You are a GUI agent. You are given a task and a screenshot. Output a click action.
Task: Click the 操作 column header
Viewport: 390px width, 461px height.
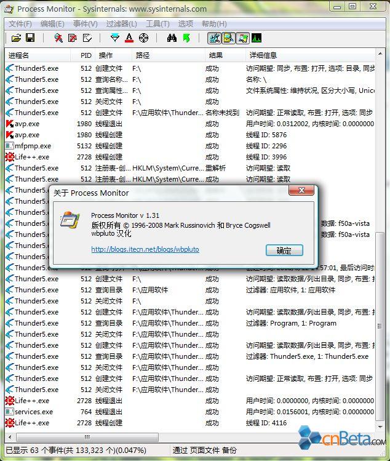click(x=113, y=55)
